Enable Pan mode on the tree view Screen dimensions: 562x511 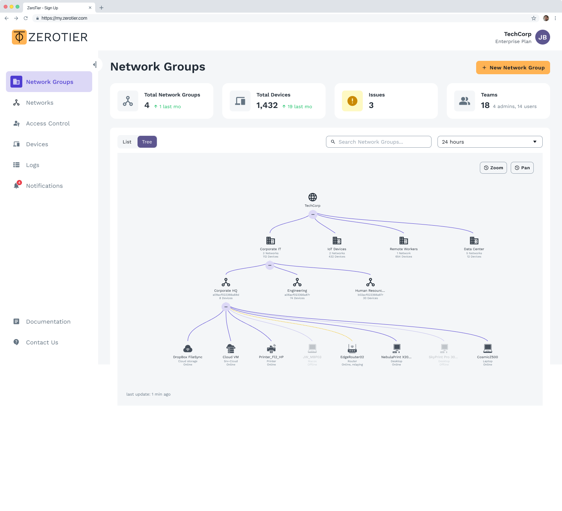click(522, 167)
